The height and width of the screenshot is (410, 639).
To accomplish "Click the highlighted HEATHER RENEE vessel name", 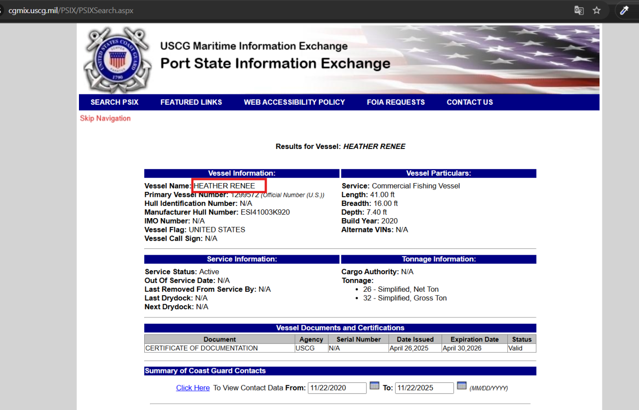I will pos(225,186).
